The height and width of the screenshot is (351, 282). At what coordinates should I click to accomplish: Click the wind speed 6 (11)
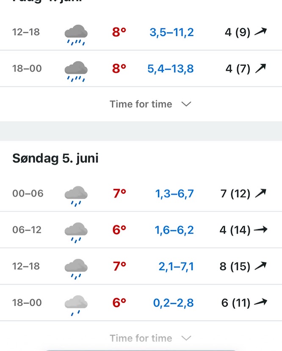pos(236,302)
